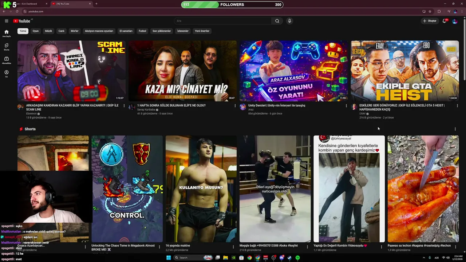Screen dimensions: 466x262
Task: Open Abonelikler subscriptions in sidebar
Action: click(x=6, y=60)
